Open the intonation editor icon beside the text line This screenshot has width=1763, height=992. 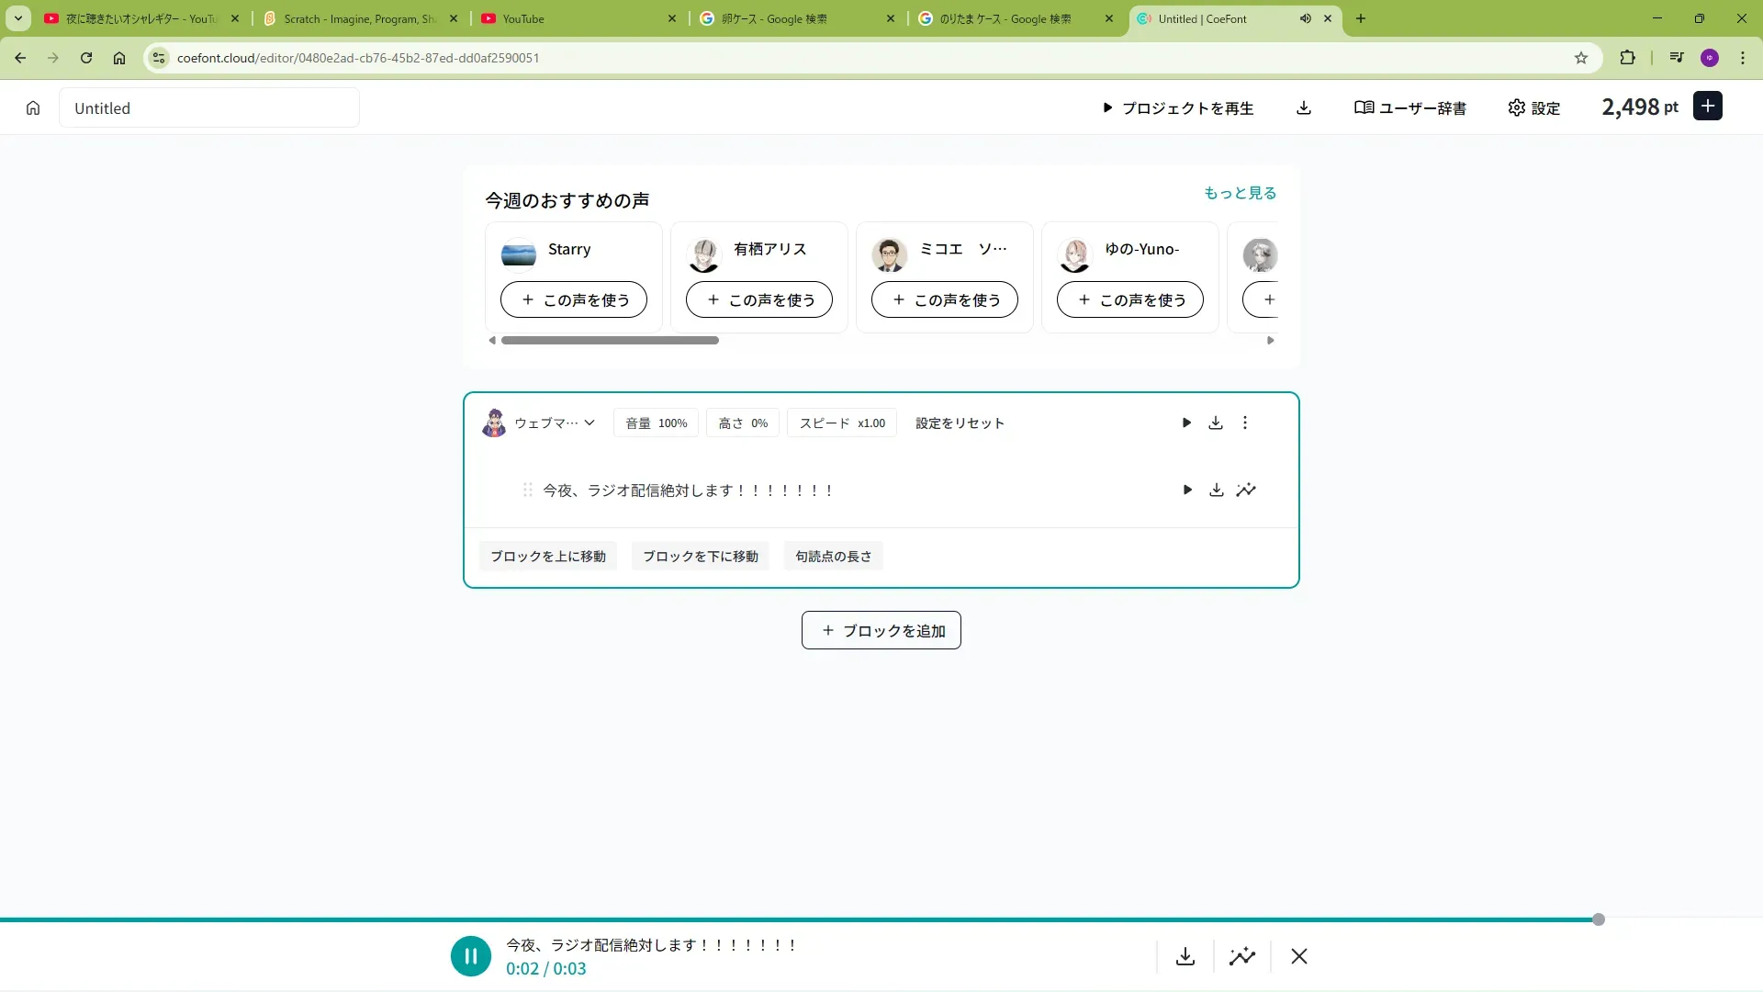1246,490
